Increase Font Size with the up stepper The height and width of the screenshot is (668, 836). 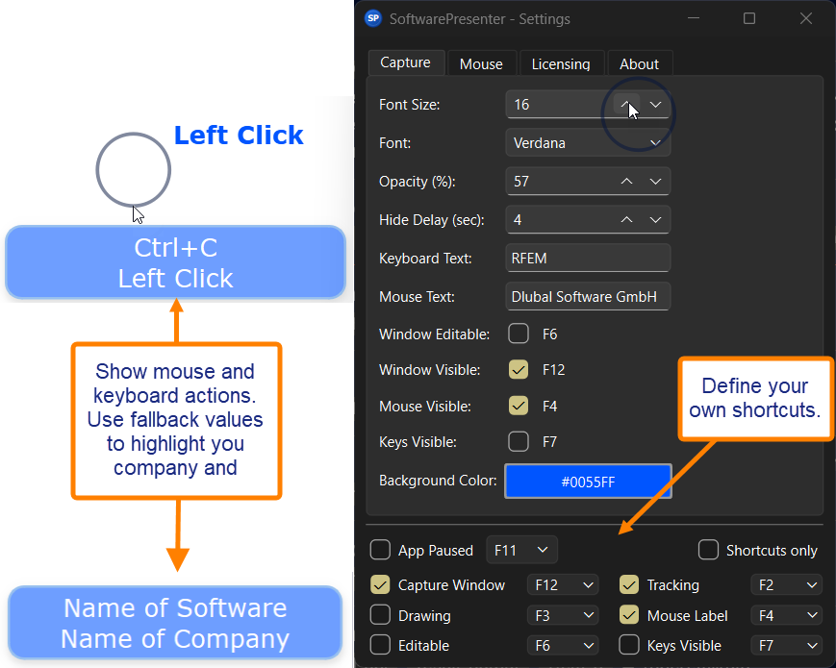(x=626, y=104)
